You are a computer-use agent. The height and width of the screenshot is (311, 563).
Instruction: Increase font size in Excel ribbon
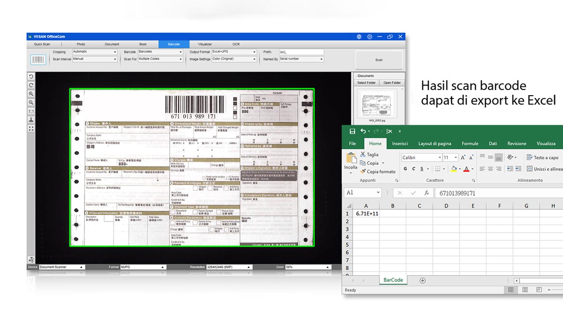(x=463, y=157)
